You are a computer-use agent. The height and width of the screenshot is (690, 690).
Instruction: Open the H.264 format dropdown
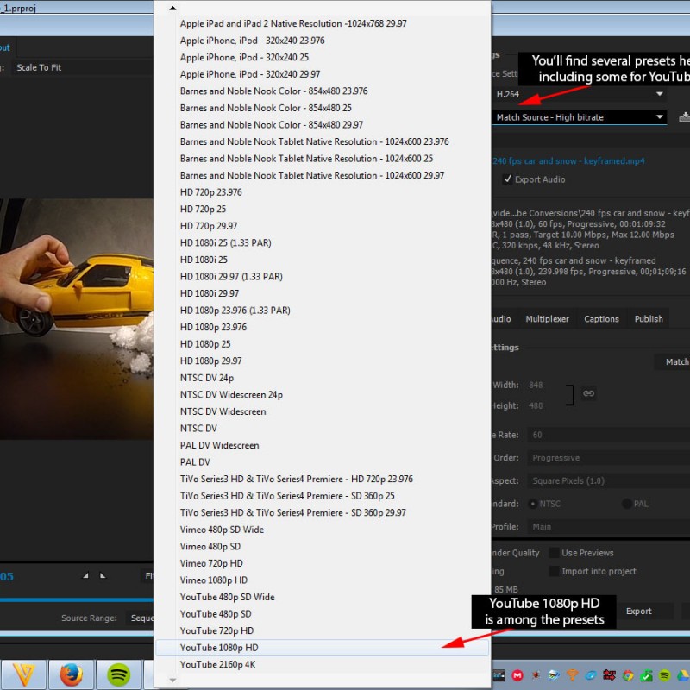pyautogui.click(x=579, y=94)
